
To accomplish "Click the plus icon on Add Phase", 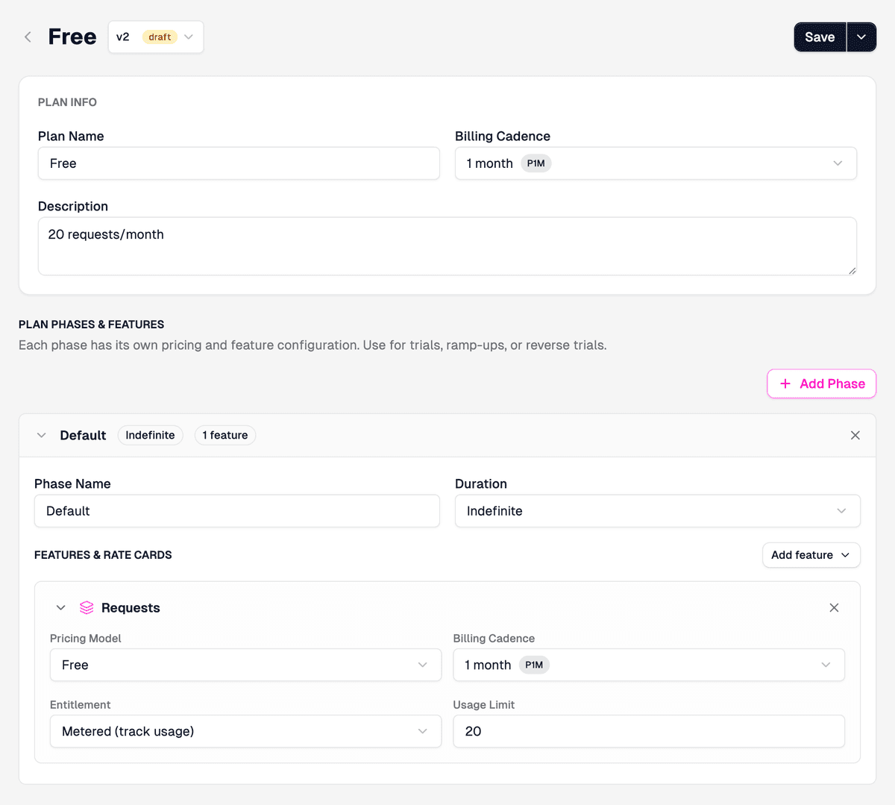I will click(785, 383).
